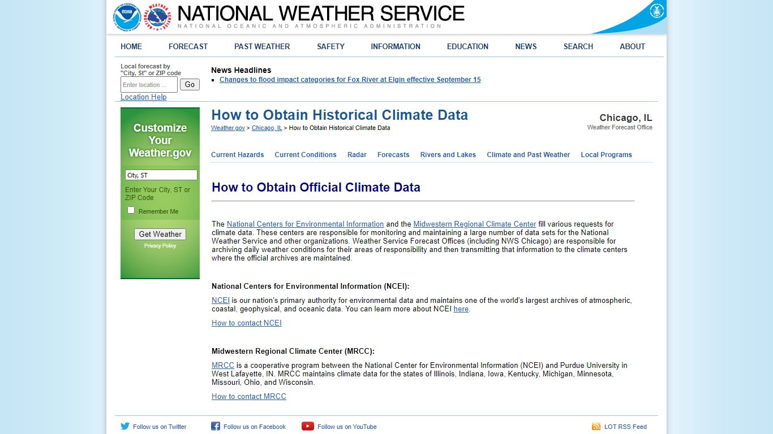
Task: Open the NCEI link in paragraph
Action: [221, 301]
